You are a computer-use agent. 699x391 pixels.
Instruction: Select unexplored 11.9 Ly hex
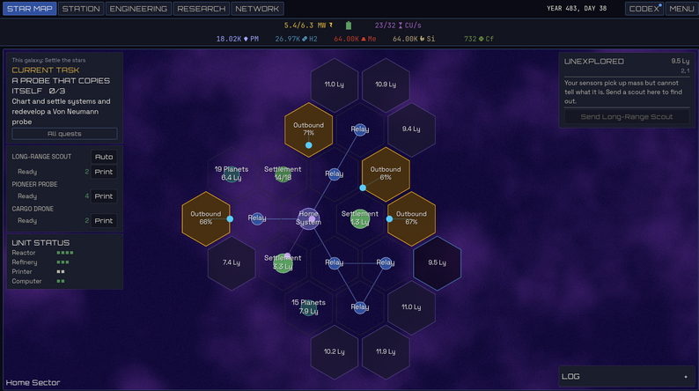386,351
